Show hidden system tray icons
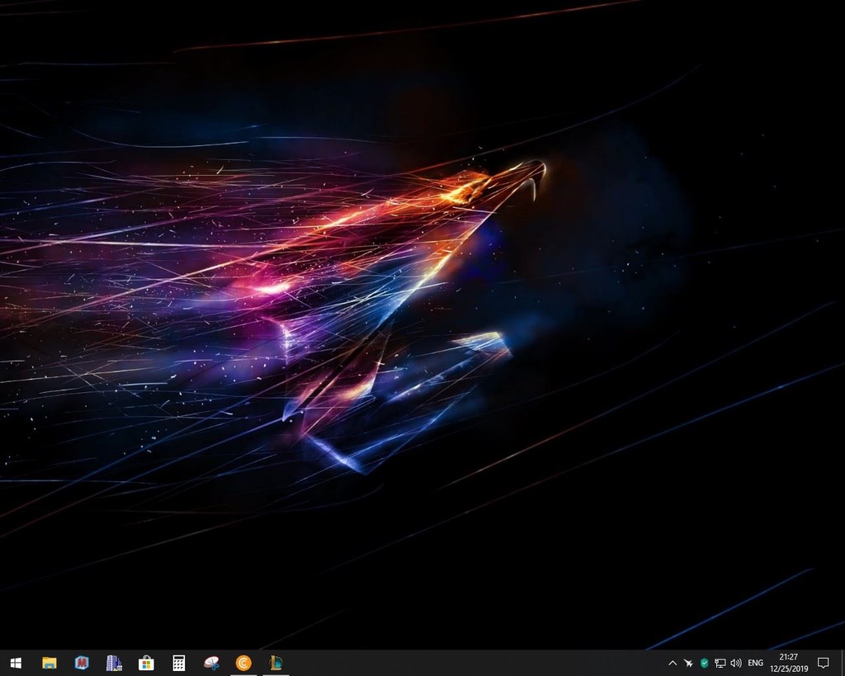The image size is (845, 676). click(x=672, y=663)
